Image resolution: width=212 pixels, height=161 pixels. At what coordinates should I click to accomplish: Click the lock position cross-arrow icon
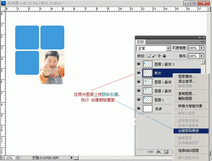click(x=159, y=56)
